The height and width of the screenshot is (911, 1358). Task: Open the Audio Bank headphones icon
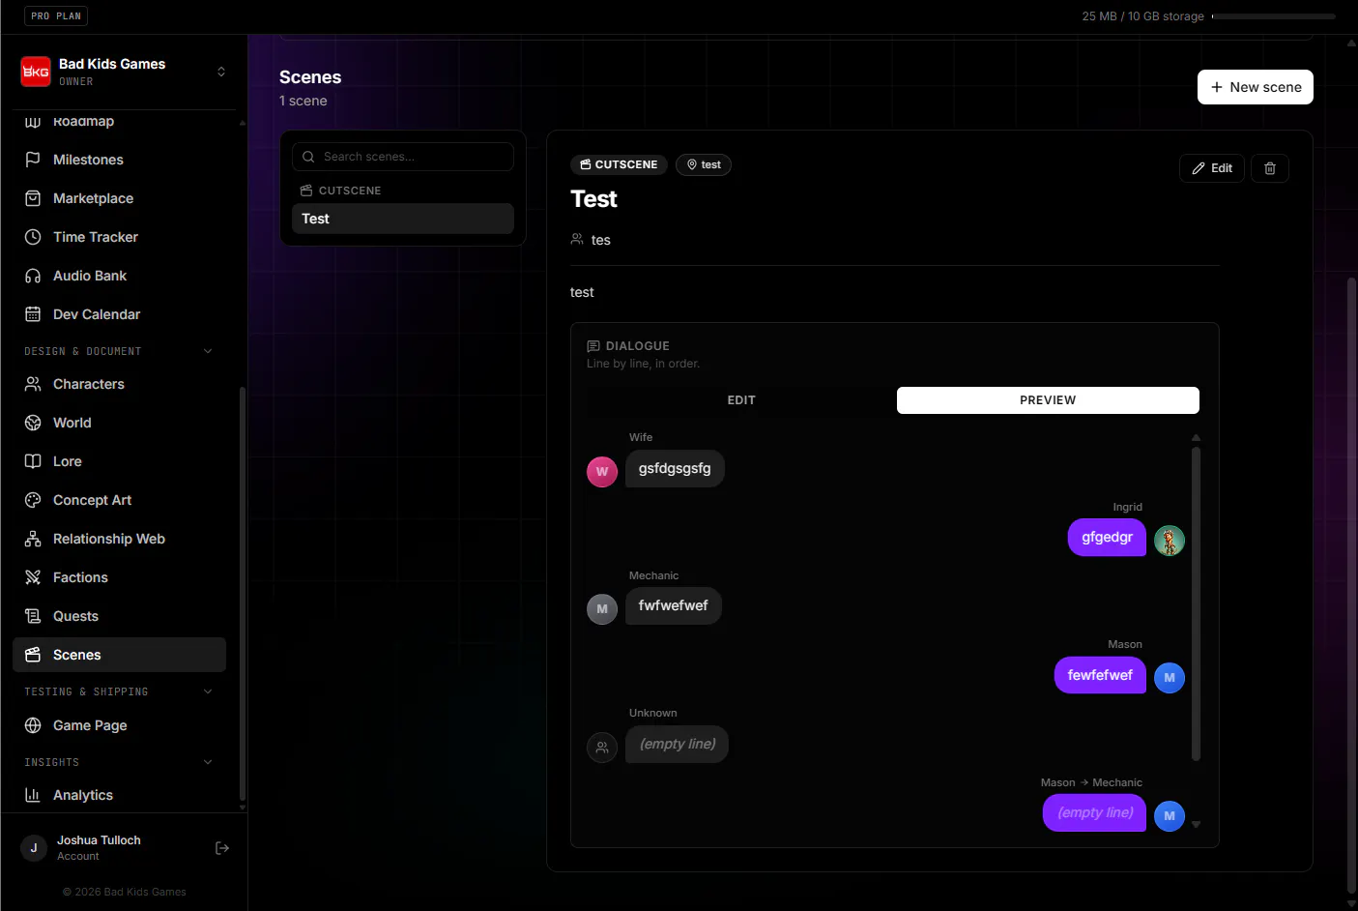pos(33,276)
